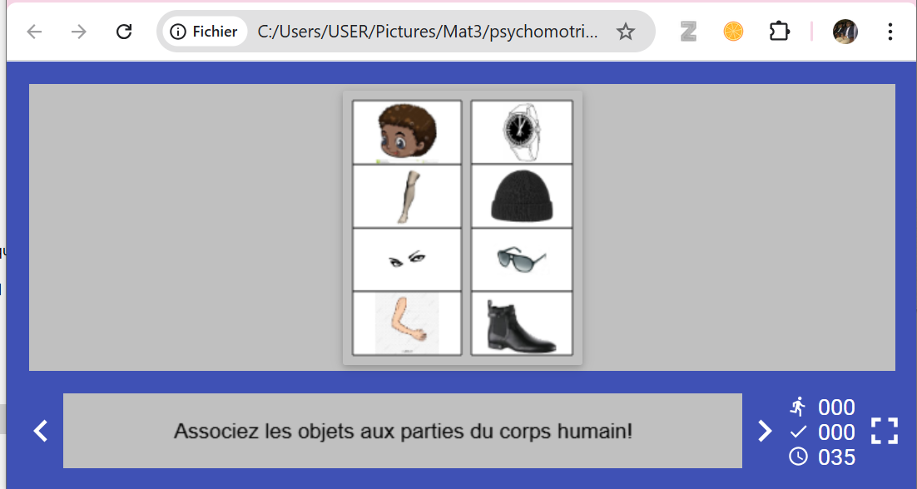Click the gray Z extension icon

tap(688, 31)
